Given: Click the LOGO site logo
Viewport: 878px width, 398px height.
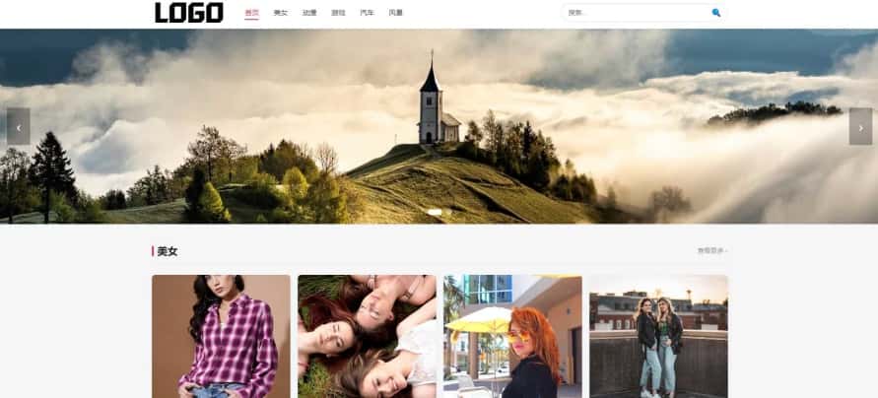Looking at the screenshot, I should coord(189,13).
